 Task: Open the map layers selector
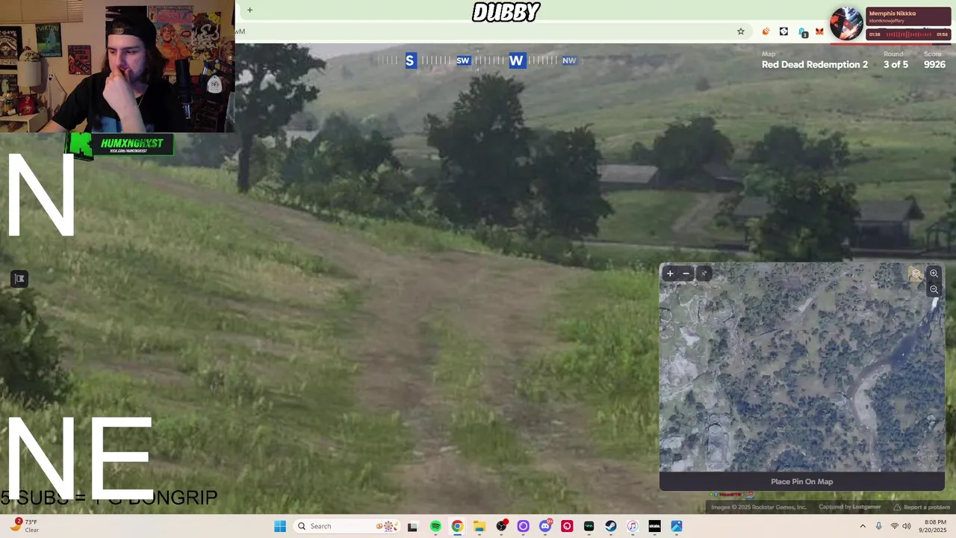916,274
